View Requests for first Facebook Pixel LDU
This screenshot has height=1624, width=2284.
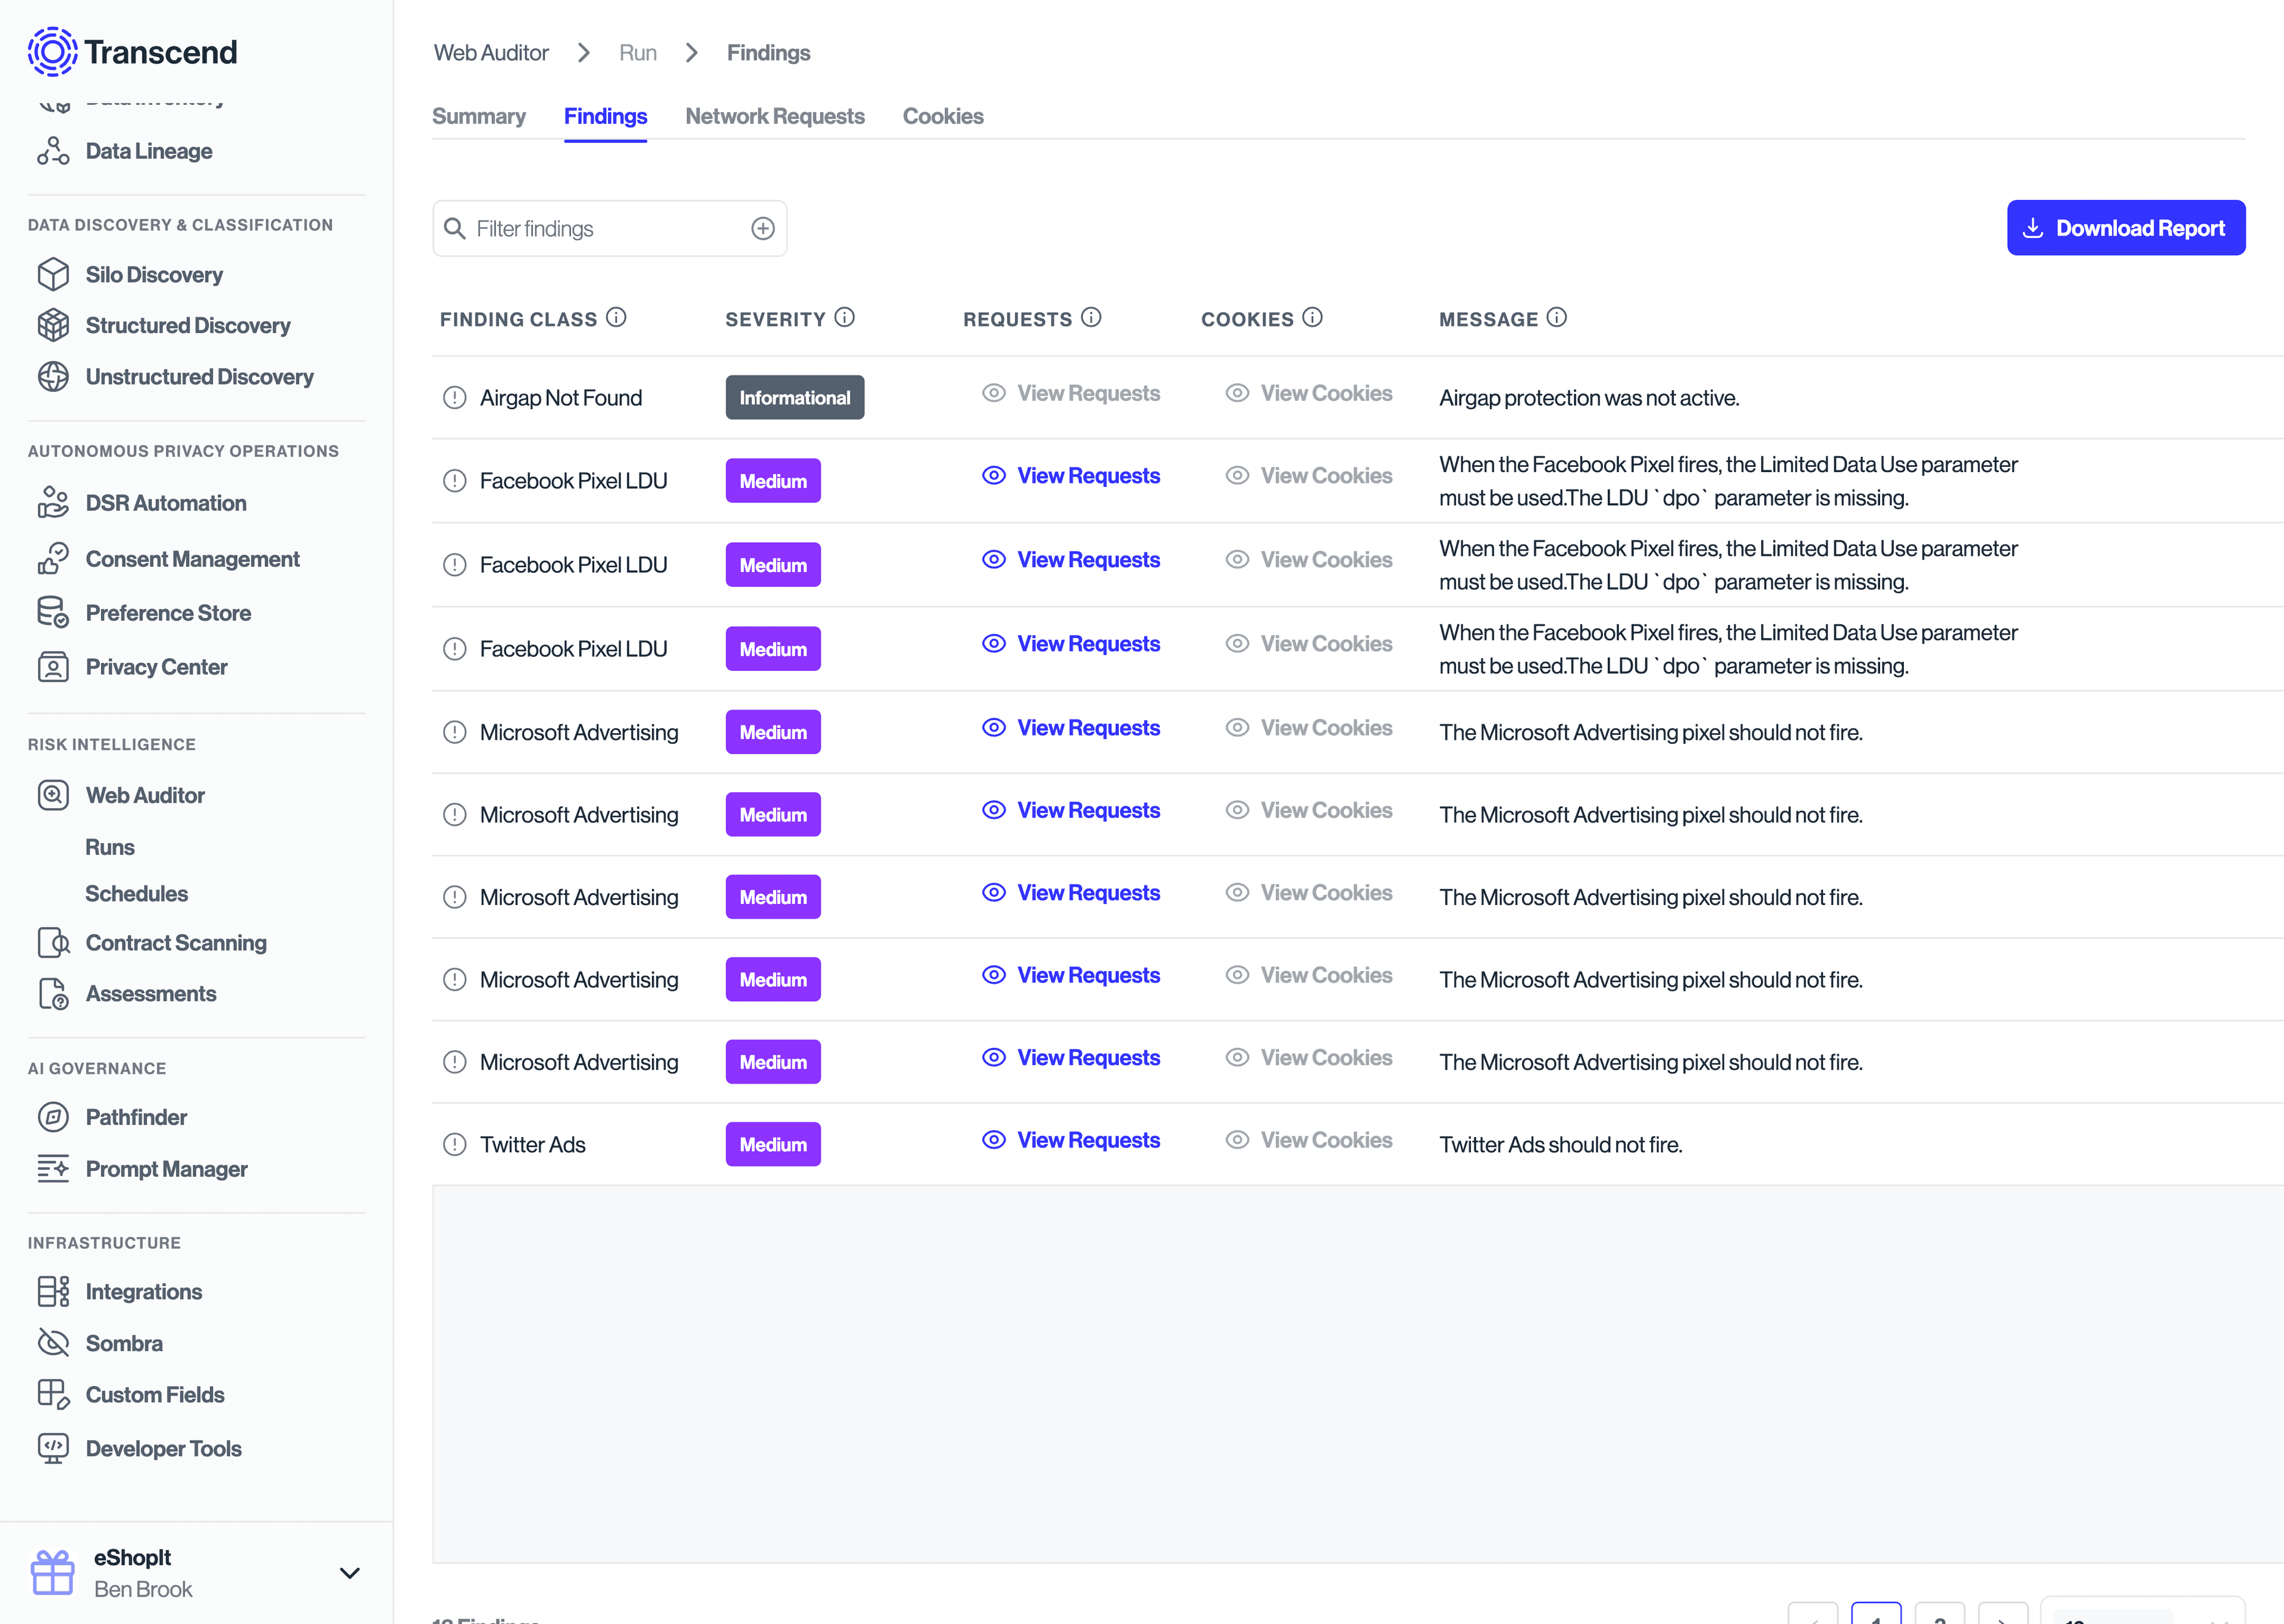[1071, 476]
